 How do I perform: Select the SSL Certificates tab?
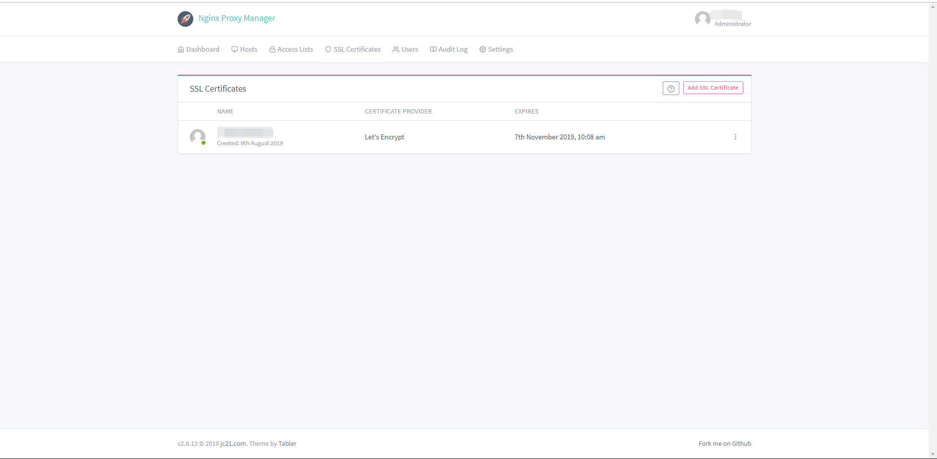(x=353, y=49)
